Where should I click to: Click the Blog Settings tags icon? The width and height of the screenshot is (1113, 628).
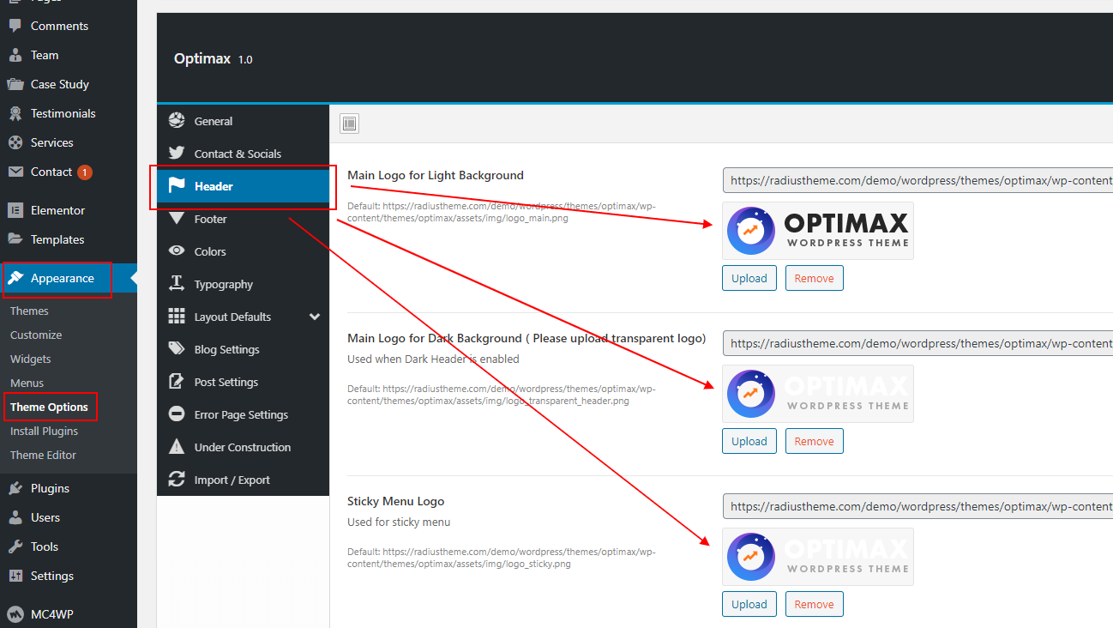tap(177, 349)
